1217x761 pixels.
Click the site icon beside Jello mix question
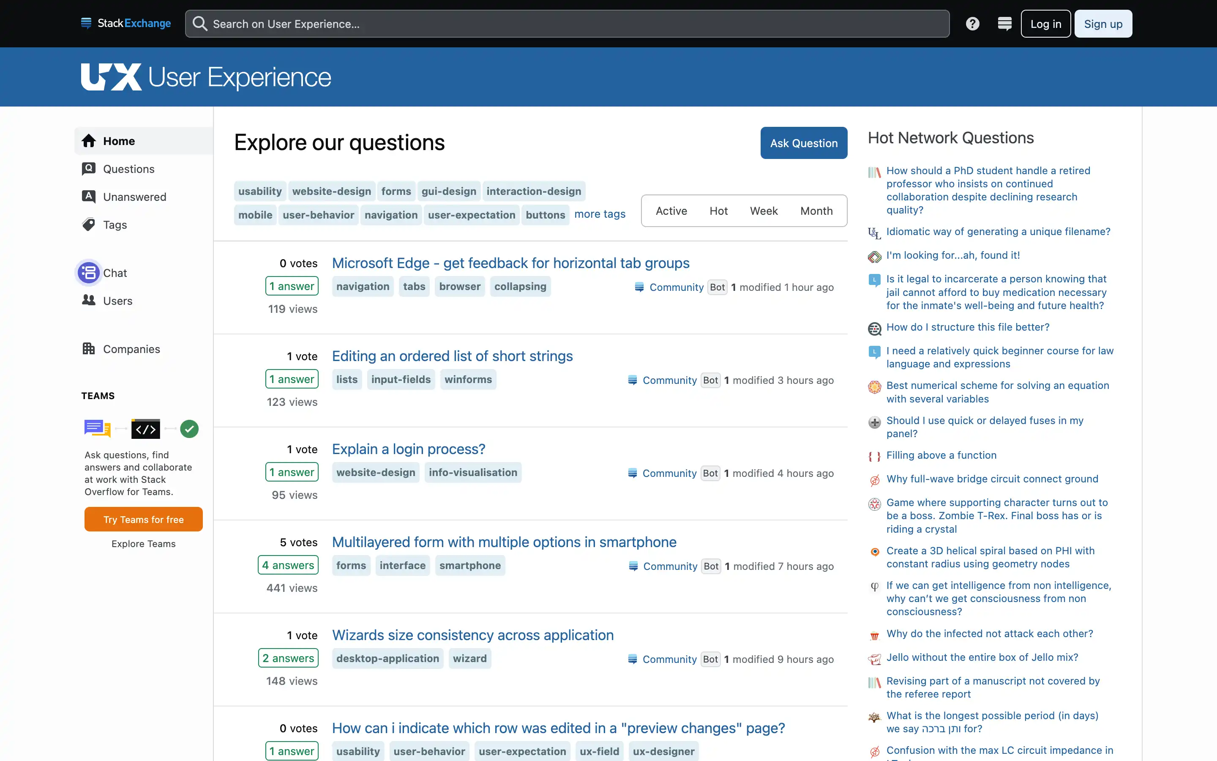pyautogui.click(x=875, y=660)
